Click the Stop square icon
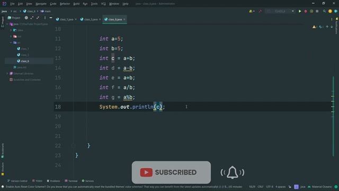Image resolution: width=339 pixels, height=191 pixels. (317, 11)
